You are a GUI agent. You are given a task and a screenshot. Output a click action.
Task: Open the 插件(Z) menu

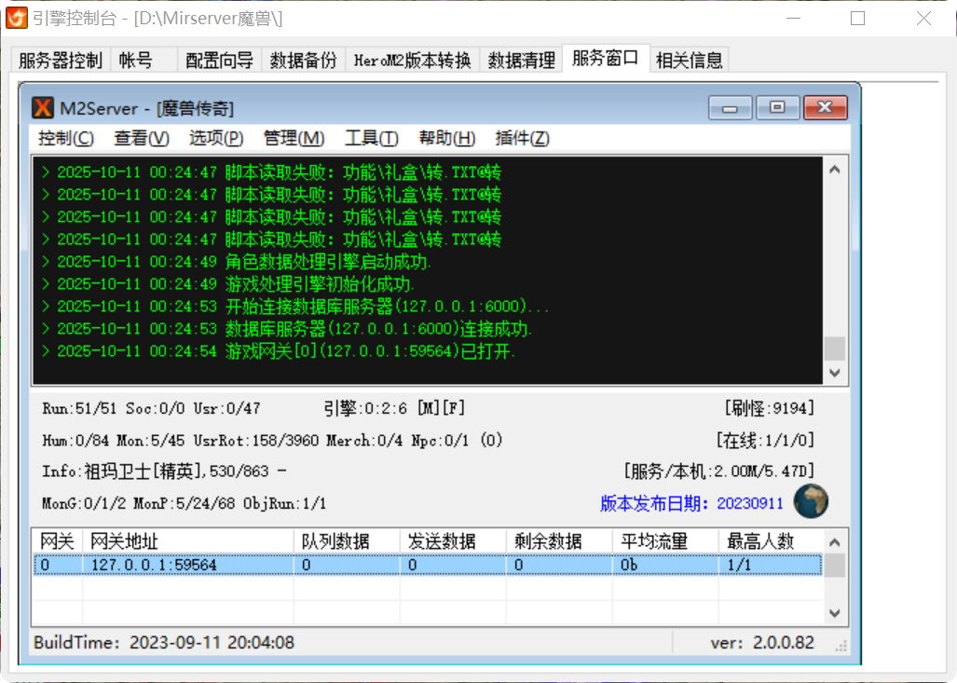(x=522, y=138)
